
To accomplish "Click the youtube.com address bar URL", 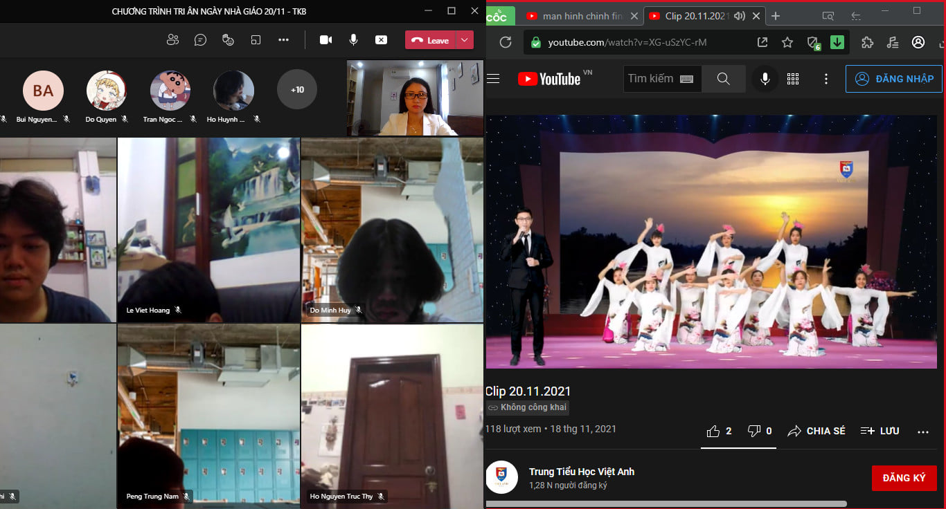I will [627, 43].
